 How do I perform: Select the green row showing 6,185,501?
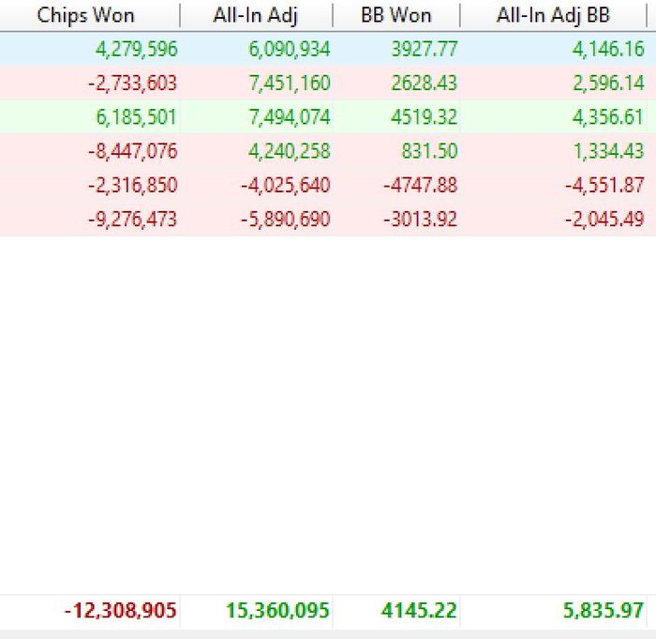click(x=137, y=117)
